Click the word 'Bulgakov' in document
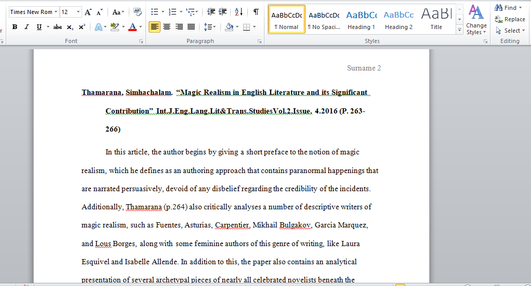The width and height of the screenshot is (531, 286). point(295,225)
